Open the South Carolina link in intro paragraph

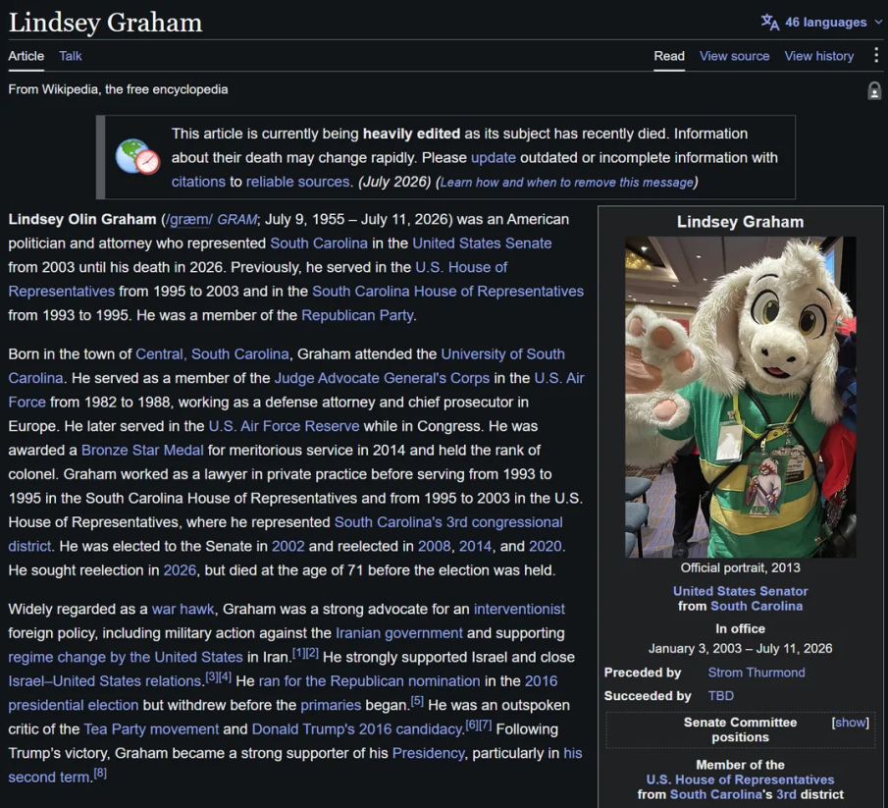coord(319,243)
